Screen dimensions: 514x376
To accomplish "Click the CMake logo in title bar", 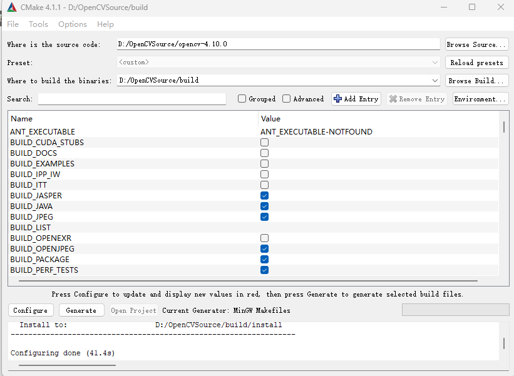I will (x=12, y=8).
